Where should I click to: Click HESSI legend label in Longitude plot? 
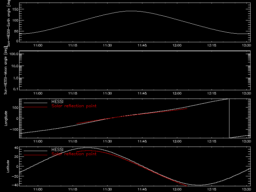(x=57, y=101)
